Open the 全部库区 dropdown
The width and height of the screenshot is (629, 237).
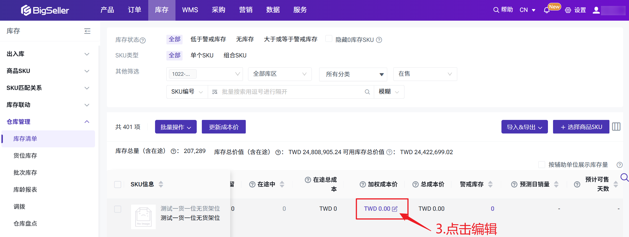click(279, 74)
